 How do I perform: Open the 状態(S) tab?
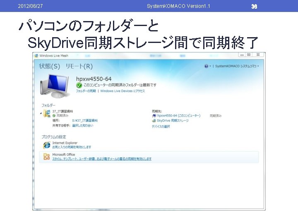tap(49, 66)
